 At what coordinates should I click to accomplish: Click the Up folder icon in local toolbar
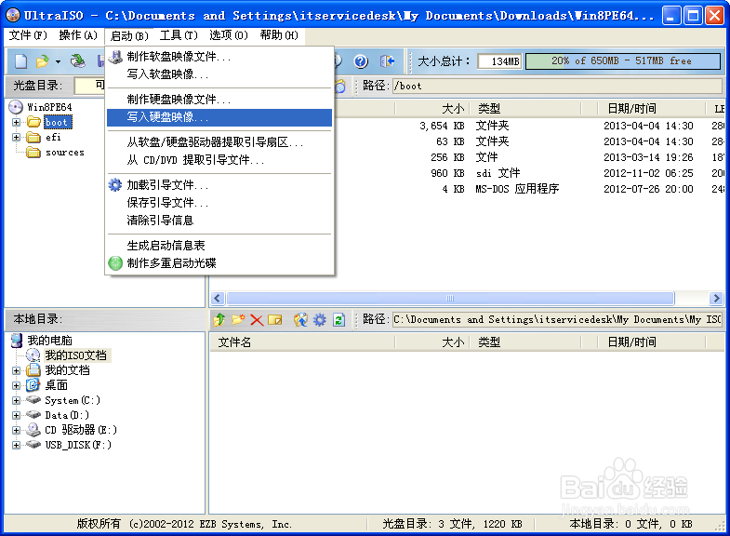(x=219, y=319)
